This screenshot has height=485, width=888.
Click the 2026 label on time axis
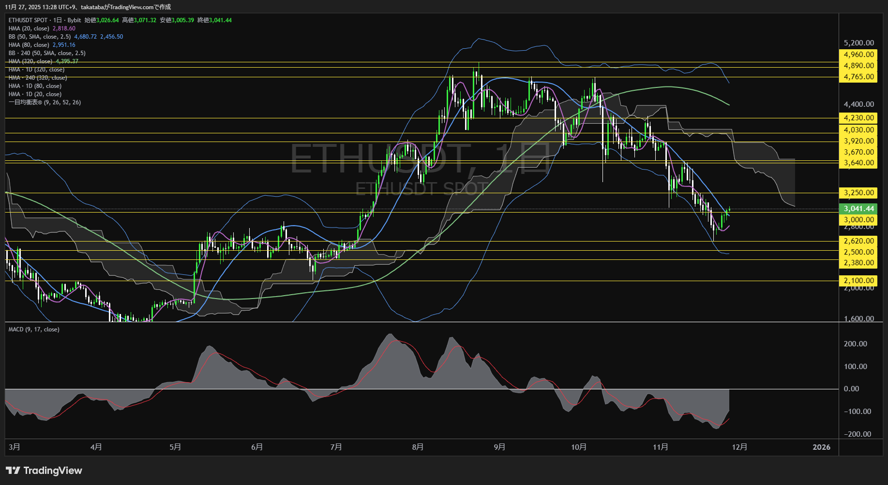821,447
